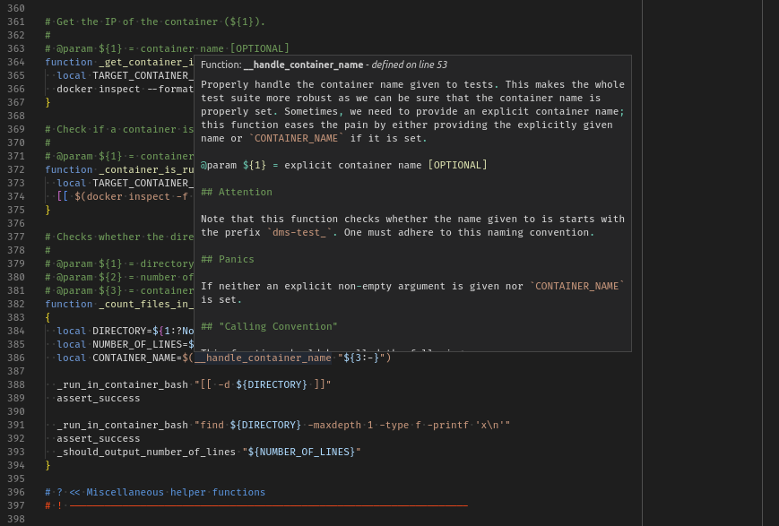Click the __handle_container_name call on line 386

tap(263, 358)
